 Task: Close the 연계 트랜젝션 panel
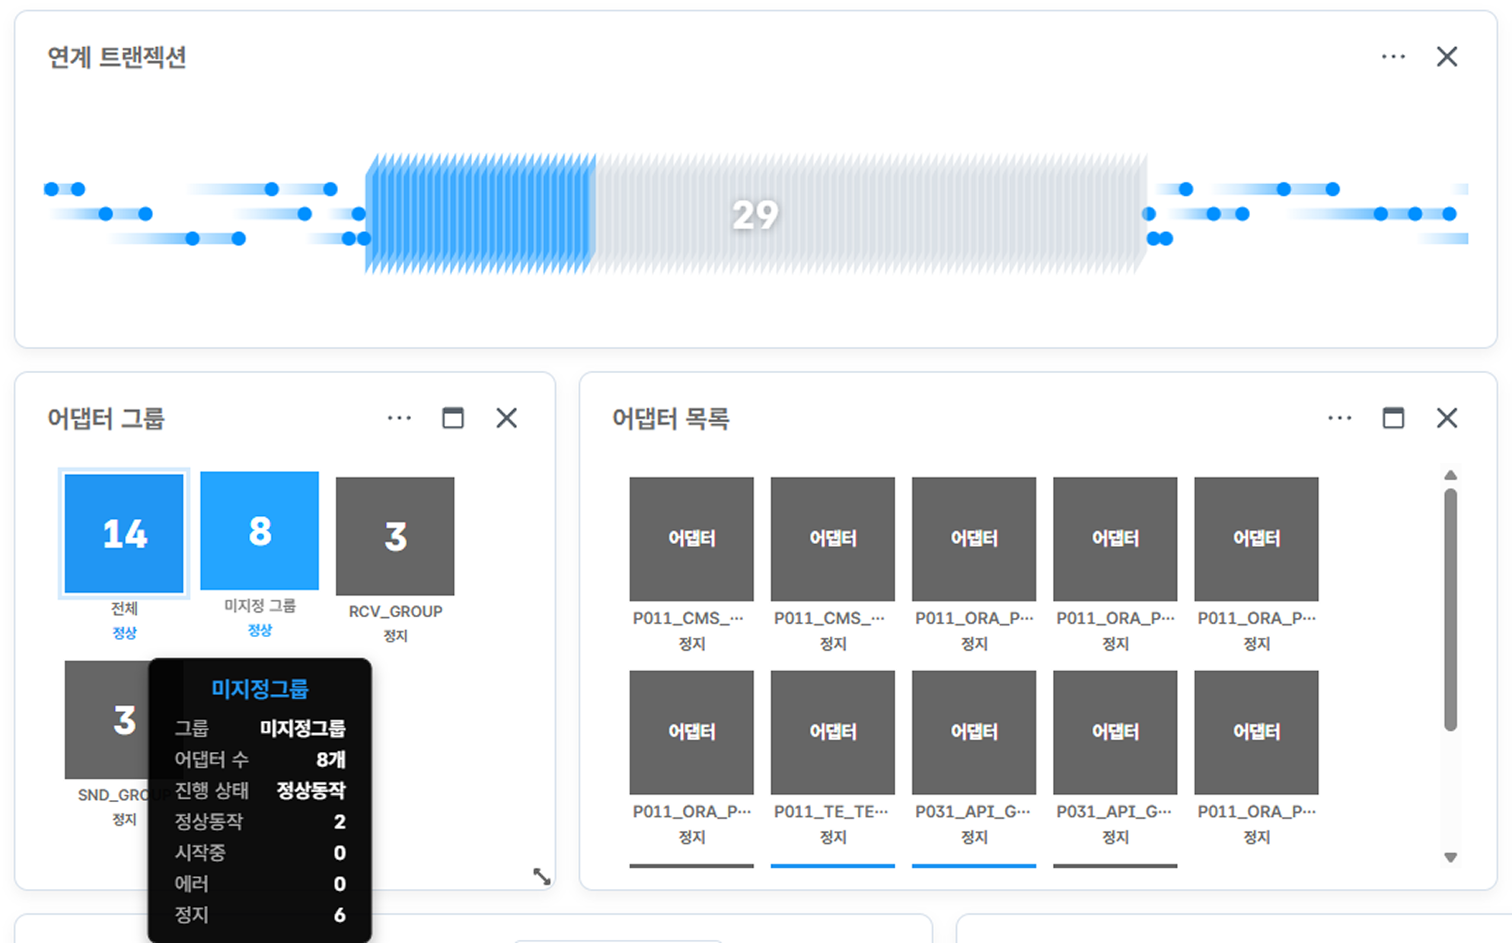[1447, 57]
